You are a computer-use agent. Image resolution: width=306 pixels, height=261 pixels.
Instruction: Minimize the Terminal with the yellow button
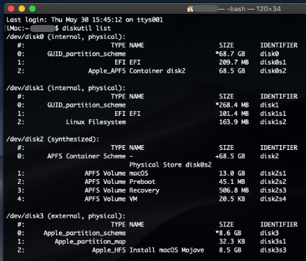pyautogui.click(x=22, y=9)
